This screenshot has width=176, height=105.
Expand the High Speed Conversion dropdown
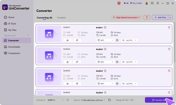tap(126, 17)
